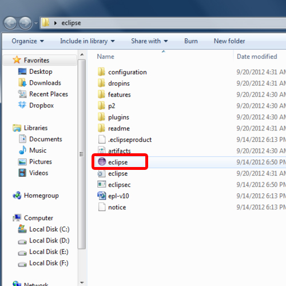Click the navigation pane scrollbar thumb

coord(82,154)
